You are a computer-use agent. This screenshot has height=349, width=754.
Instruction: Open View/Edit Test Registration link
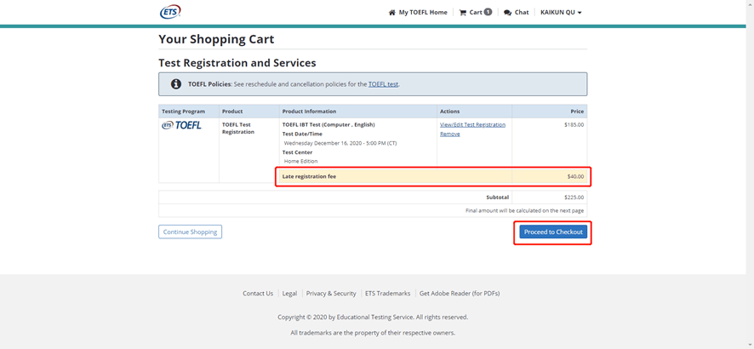point(472,124)
